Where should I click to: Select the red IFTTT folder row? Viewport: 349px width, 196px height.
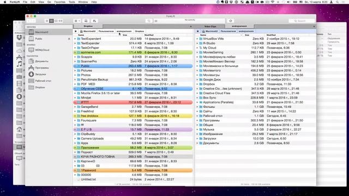(133, 102)
